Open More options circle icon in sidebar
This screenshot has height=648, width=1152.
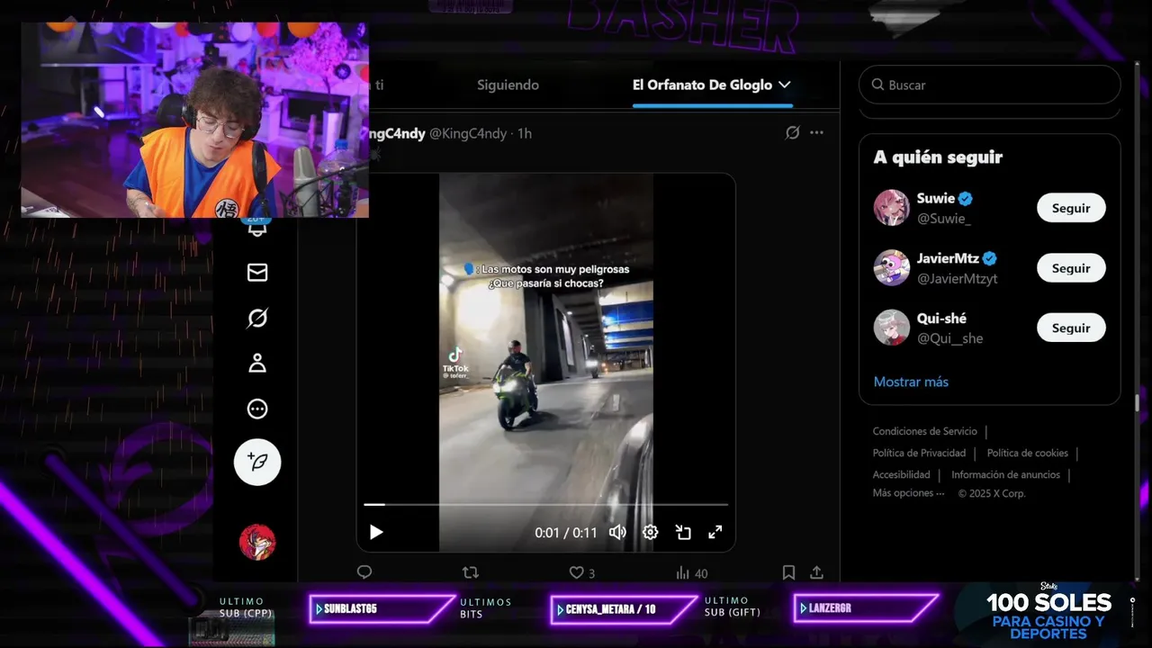(257, 409)
